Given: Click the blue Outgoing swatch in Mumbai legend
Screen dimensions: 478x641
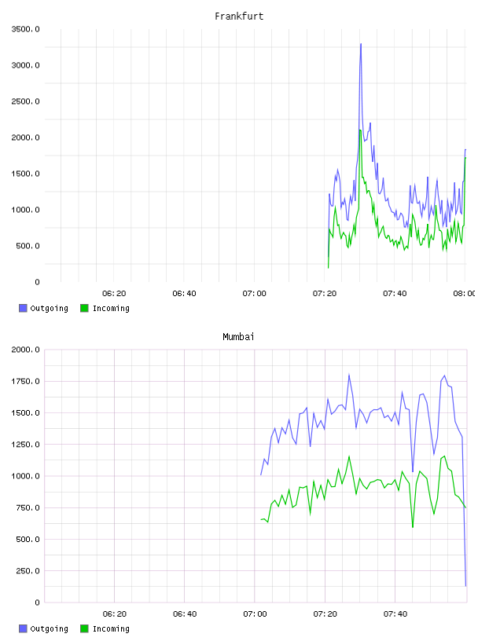Looking at the screenshot, I should (x=23, y=628).
